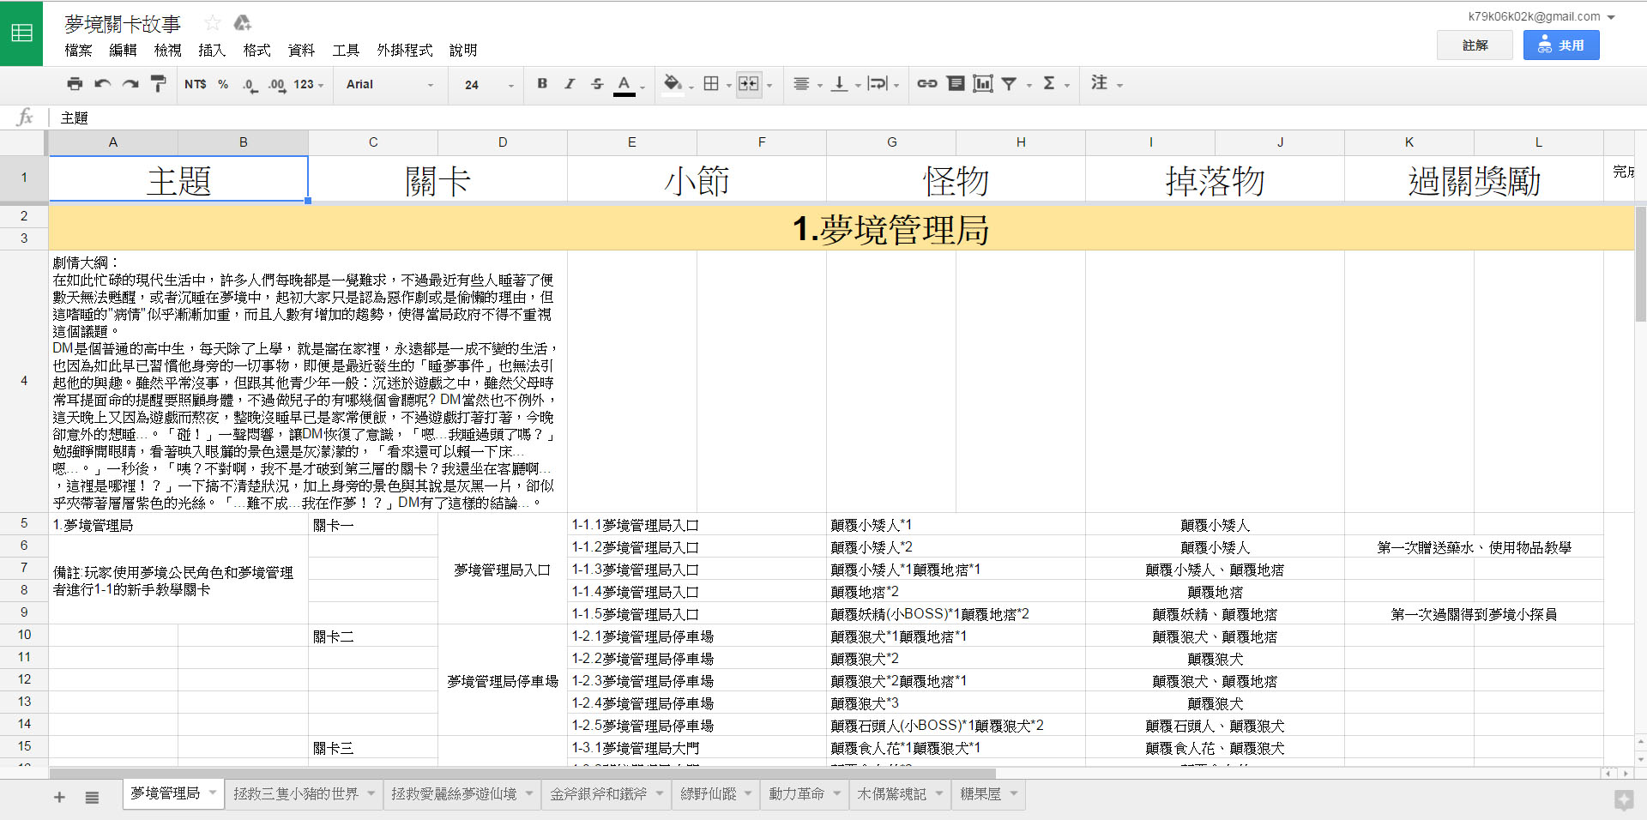The width and height of the screenshot is (1647, 820).
Task: Click the blue 共用 share button
Action: [1560, 45]
